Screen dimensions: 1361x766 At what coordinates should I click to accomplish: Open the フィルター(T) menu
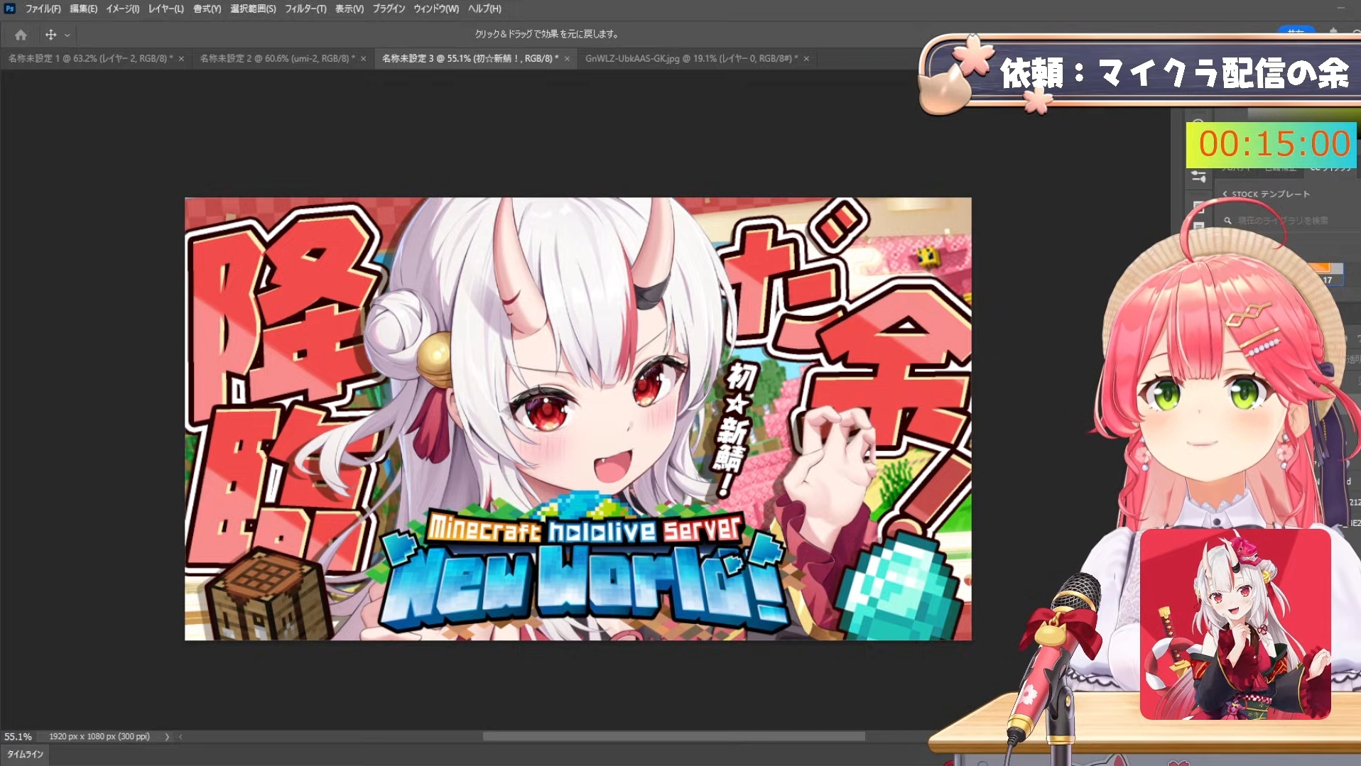pyautogui.click(x=305, y=9)
